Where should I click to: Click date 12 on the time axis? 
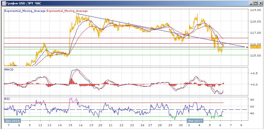[40, 125]
